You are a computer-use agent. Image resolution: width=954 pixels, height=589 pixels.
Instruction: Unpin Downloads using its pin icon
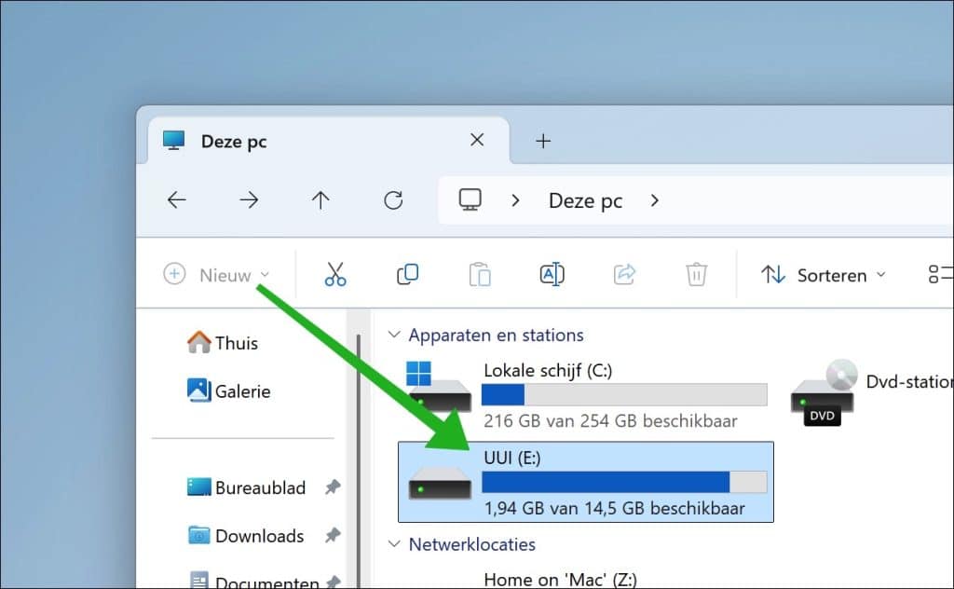click(x=333, y=535)
